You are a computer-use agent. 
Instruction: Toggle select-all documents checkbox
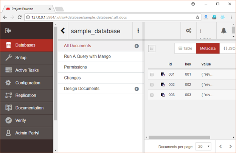click(152, 48)
